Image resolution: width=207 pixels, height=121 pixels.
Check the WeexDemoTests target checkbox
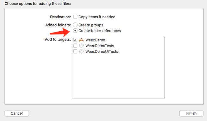(75, 46)
